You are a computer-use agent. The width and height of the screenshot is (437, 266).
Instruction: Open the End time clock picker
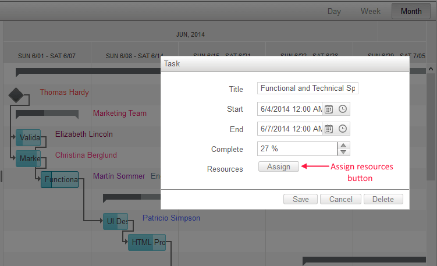coord(343,129)
